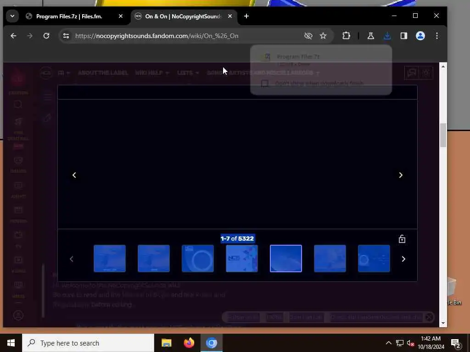Click the page scrollbar down arrow

point(443,323)
